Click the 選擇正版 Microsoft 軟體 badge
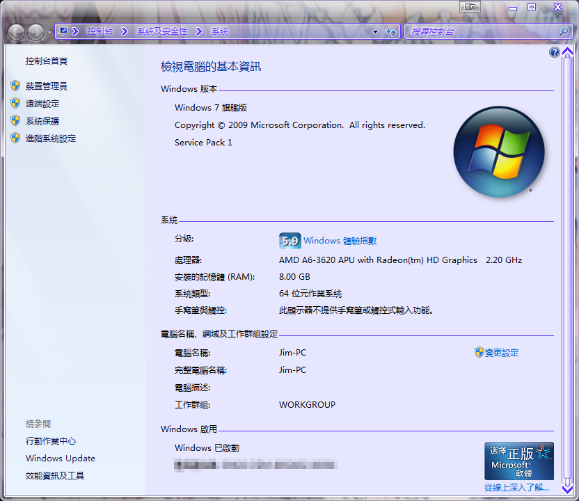The width and height of the screenshot is (579, 501). pos(519,461)
